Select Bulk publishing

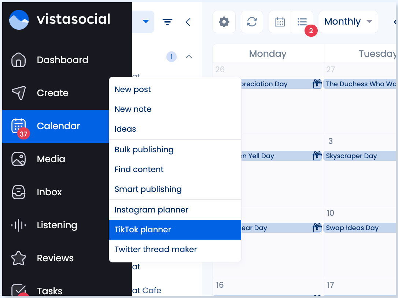[x=175, y=150]
